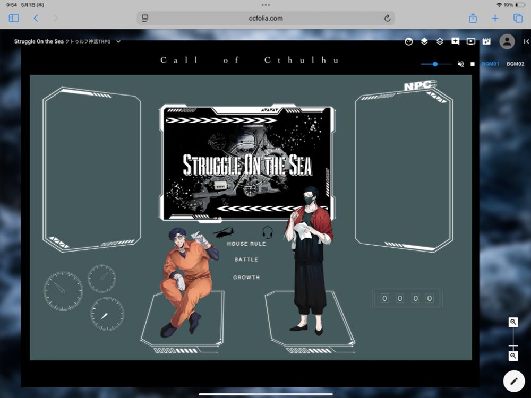The width and height of the screenshot is (531, 398).
Task: Stop BGM playback with square button
Action: (x=473, y=64)
